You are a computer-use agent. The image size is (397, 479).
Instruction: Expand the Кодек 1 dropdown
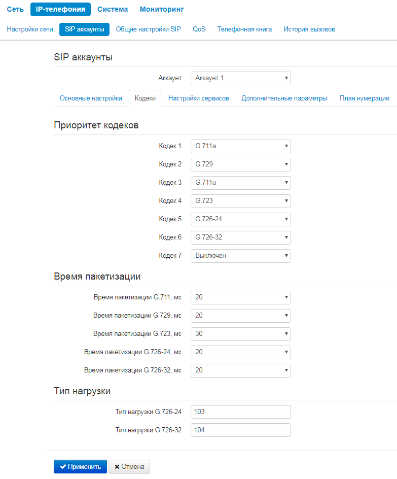pyautogui.click(x=240, y=146)
